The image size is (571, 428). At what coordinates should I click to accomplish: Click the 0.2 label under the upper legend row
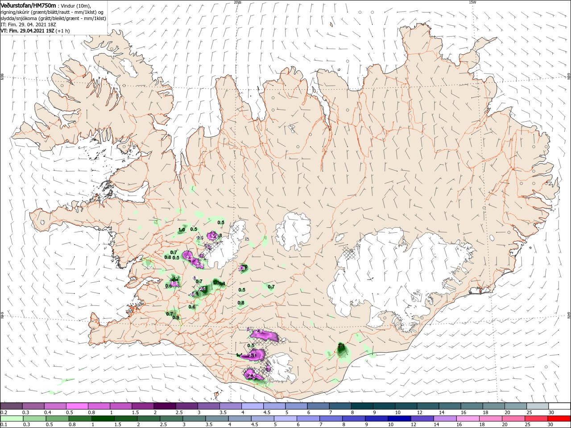[x=3, y=412]
